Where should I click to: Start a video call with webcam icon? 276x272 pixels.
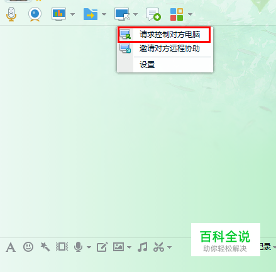click(x=35, y=14)
